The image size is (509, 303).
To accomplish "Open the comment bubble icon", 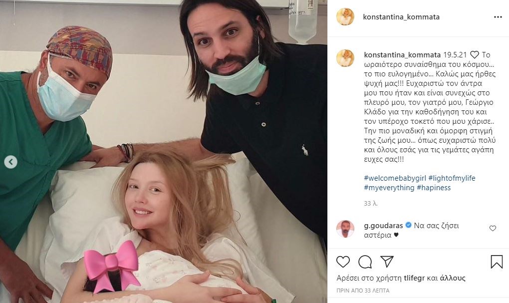I will click(x=365, y=262).
